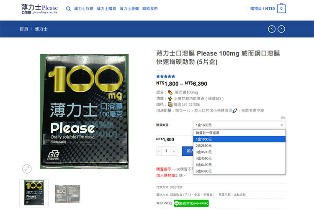Click the search magnifier icon in header
The height and width of the screenshot is (210, 314).
(68, 9)
